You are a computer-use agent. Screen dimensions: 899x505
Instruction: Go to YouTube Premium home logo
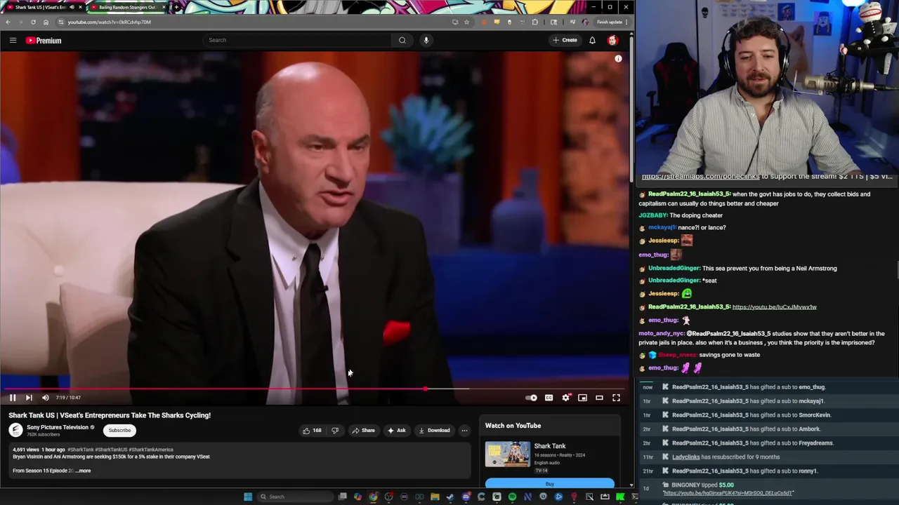point(44,41)
